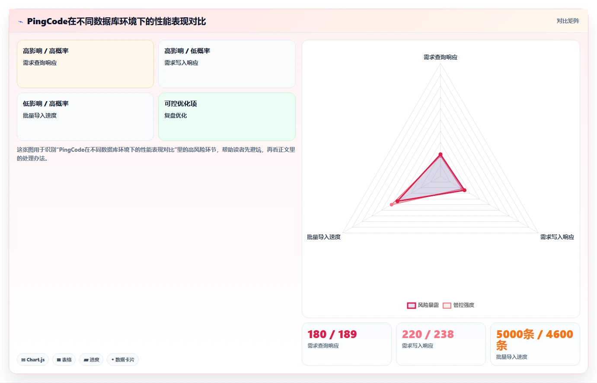Viewport: 597px width, 383px height.
Task: Click the 需求查询响应 radar axis label
Action: click(441, 57)
